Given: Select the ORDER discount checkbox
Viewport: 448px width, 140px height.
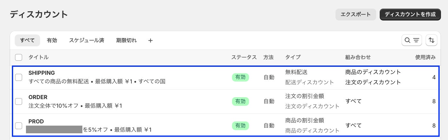Looking at the screenshot, I should pyautogui.click(x=19, y=101).
